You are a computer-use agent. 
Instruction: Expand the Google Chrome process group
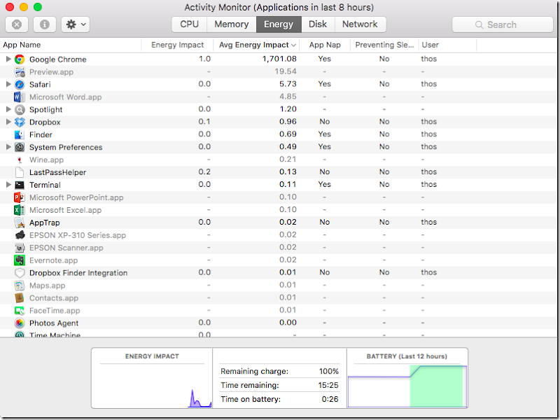(x=8, y=59)
